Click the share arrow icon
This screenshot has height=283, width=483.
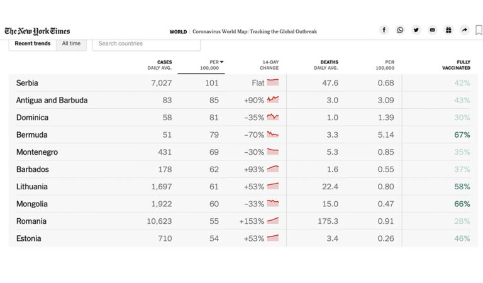click(x=464, y=30)
